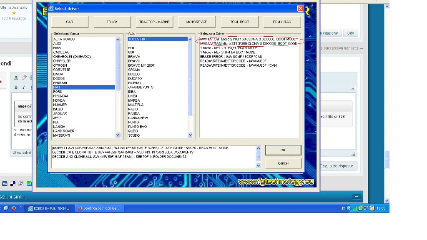Choose DUCATO model
This screenshot has width=427, height=240.
click(135, 78)
